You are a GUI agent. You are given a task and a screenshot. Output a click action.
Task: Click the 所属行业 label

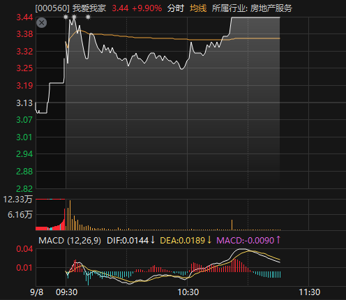point(229,8)
